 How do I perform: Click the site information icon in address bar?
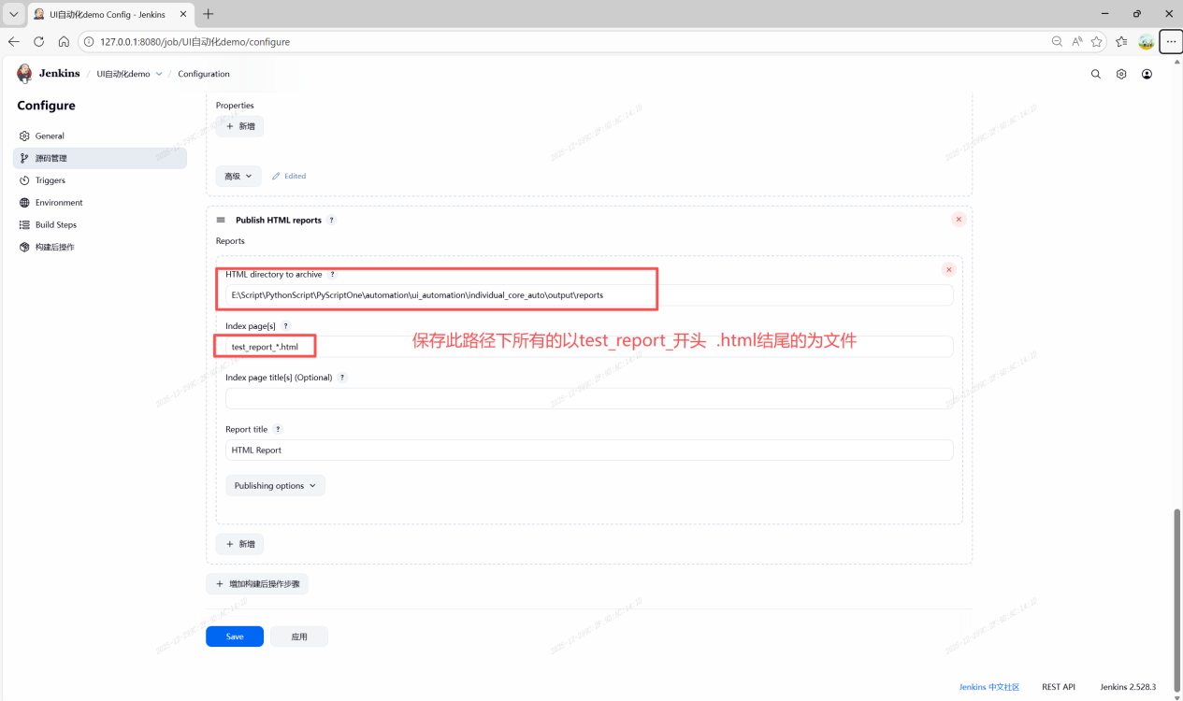click(88, 42)
